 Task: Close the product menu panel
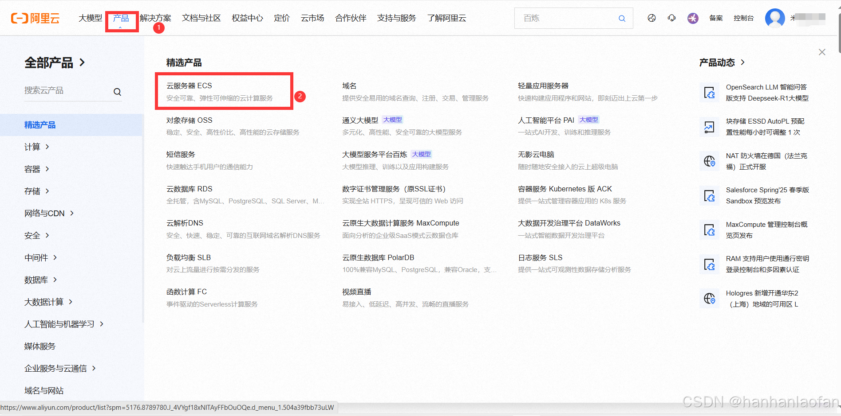(822, 52)
